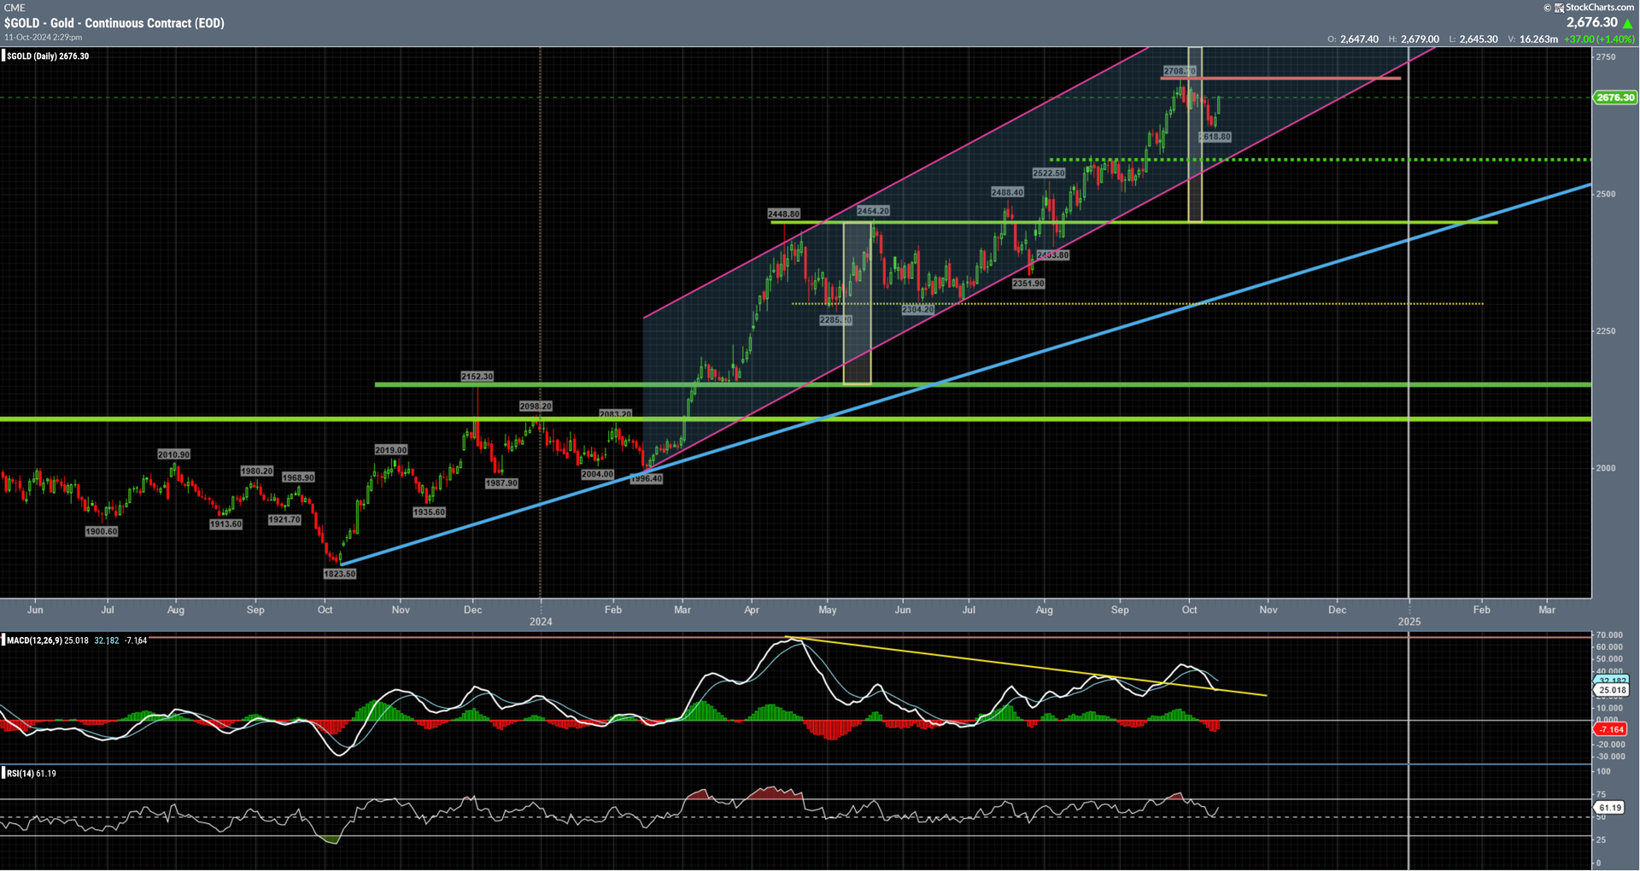Click the 1900.60 low label
The width and height of the screenshot is (1640, 871).
pyautogui.click(x=101, y=532)
